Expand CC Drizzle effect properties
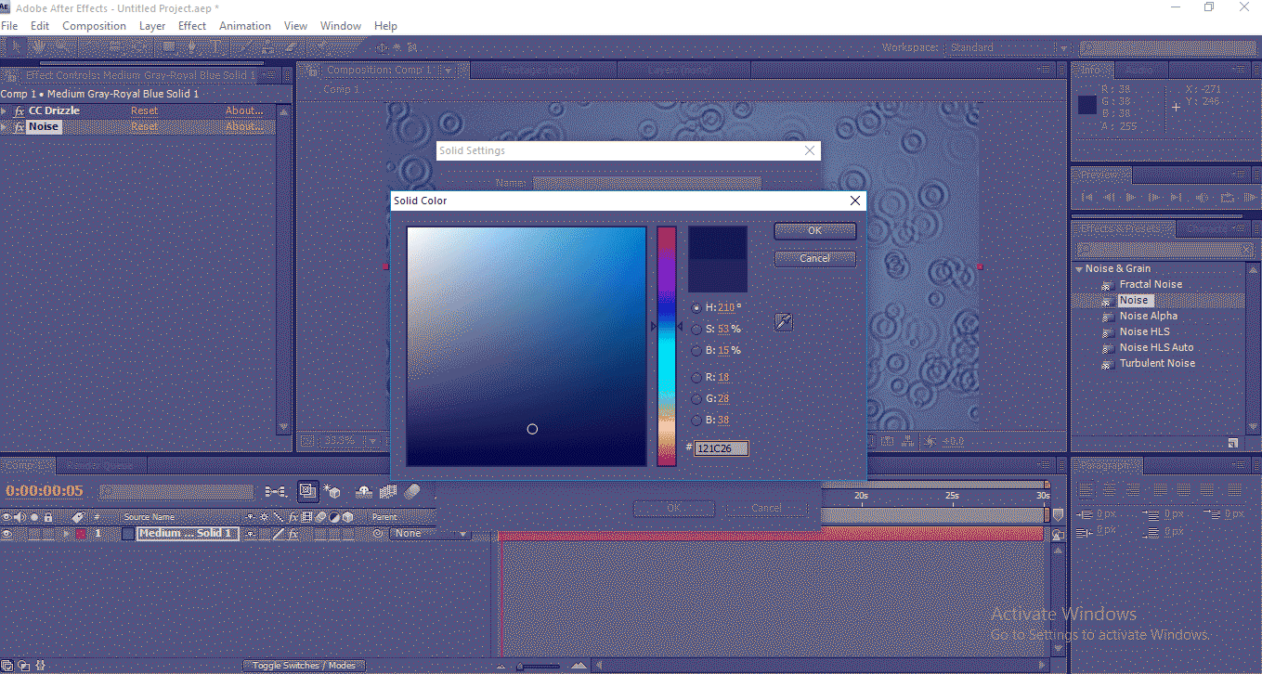 5,110
